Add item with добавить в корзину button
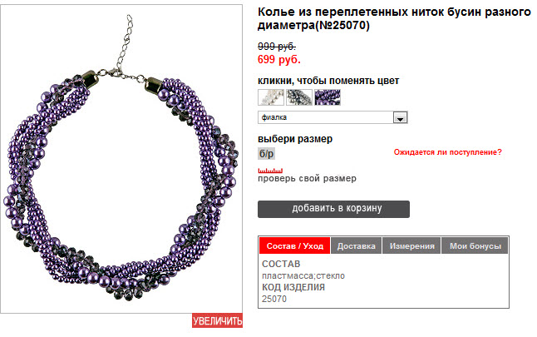Image resolution: width=537 pixels, height=337 pixels. tap(333, 209)
